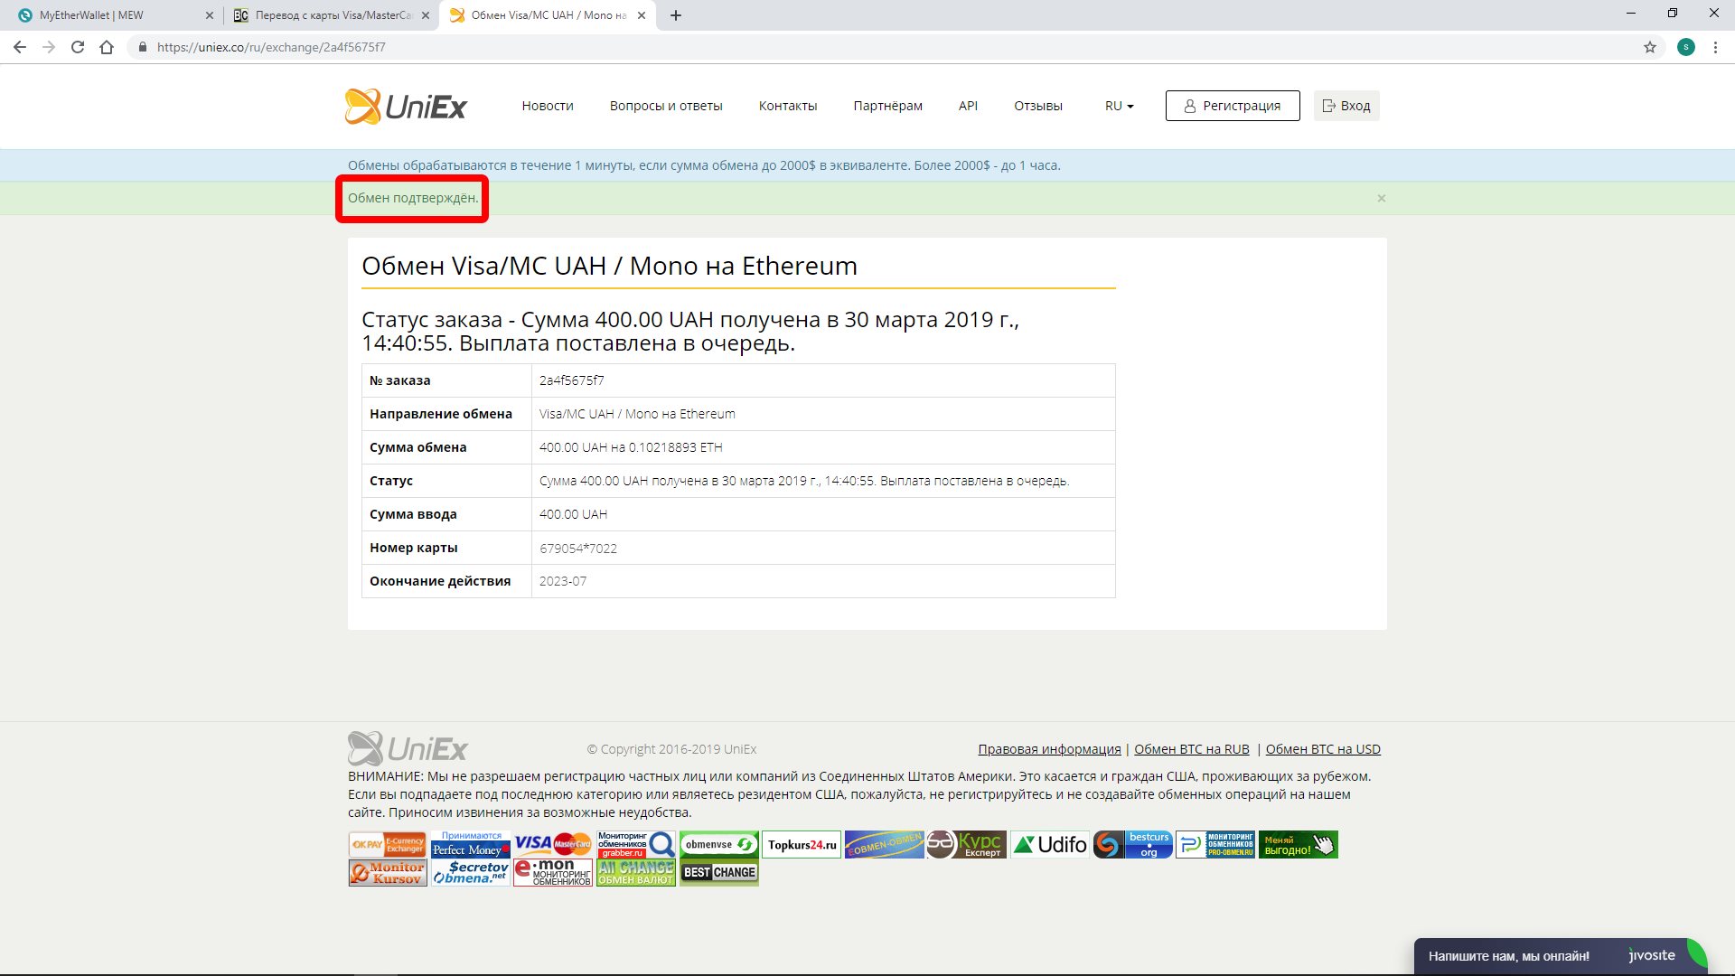Open the obmenvse banner

(719, 845)
